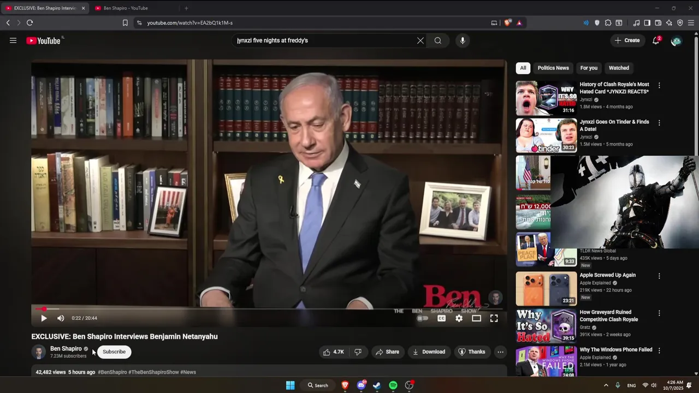Open the extensions puzzle icon
This screenshot has width=699, height=393.
coord(608,23)
